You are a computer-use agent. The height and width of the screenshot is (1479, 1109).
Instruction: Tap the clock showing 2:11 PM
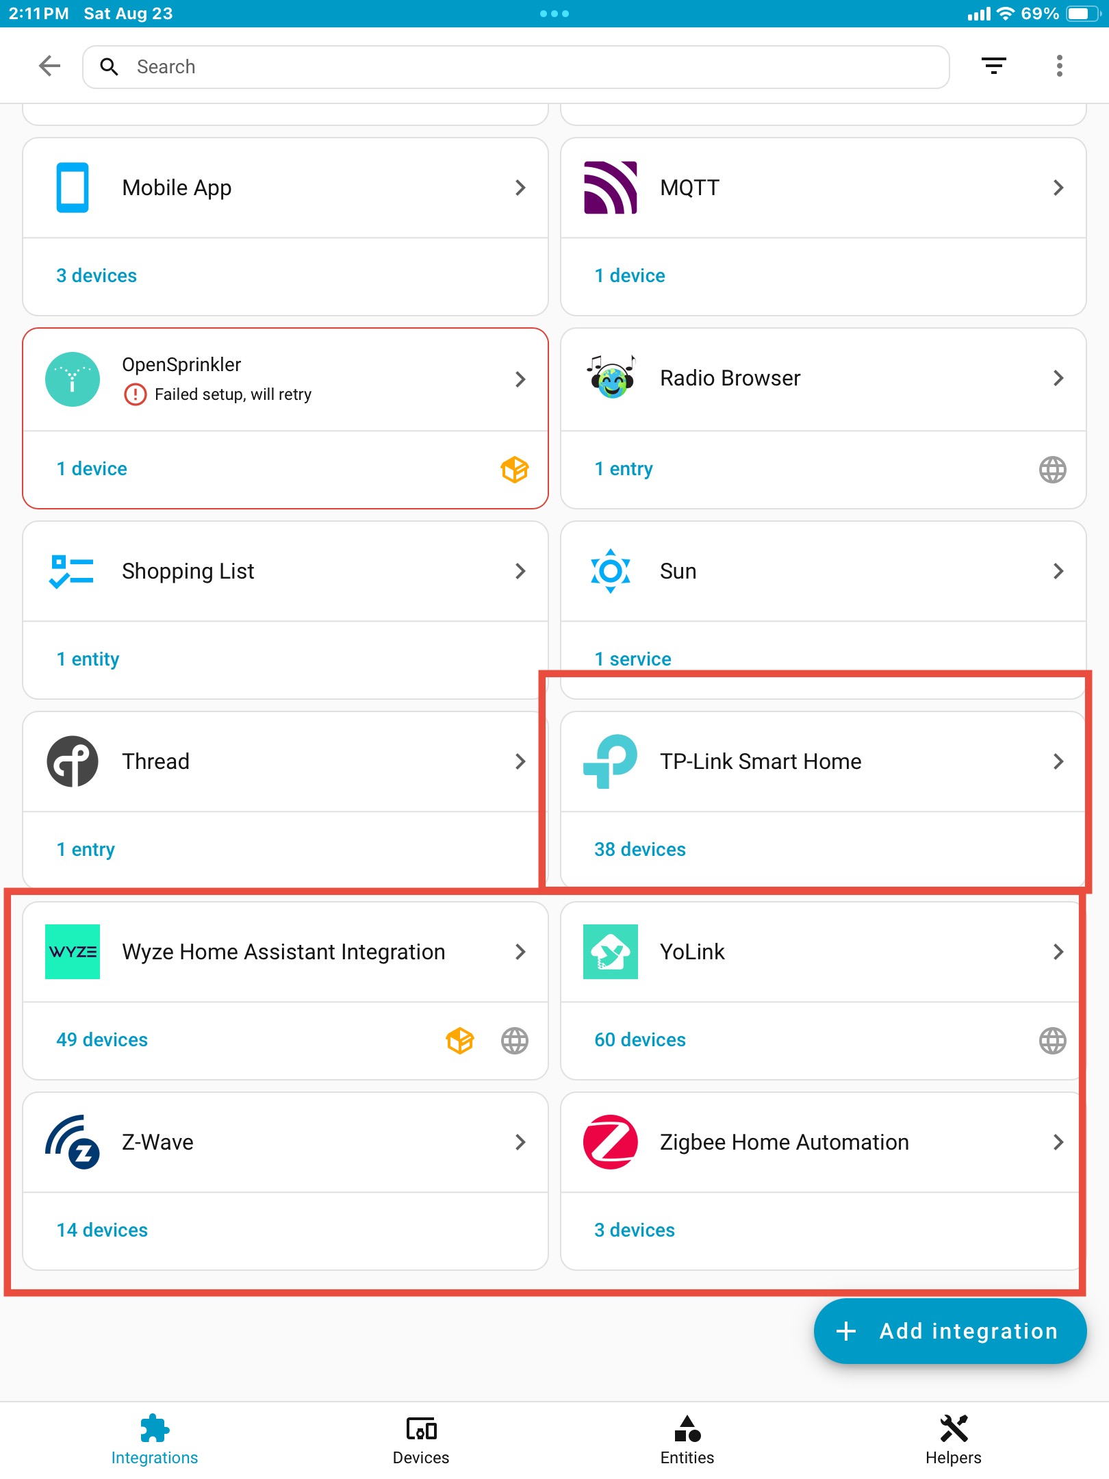(x=38, y=14)
